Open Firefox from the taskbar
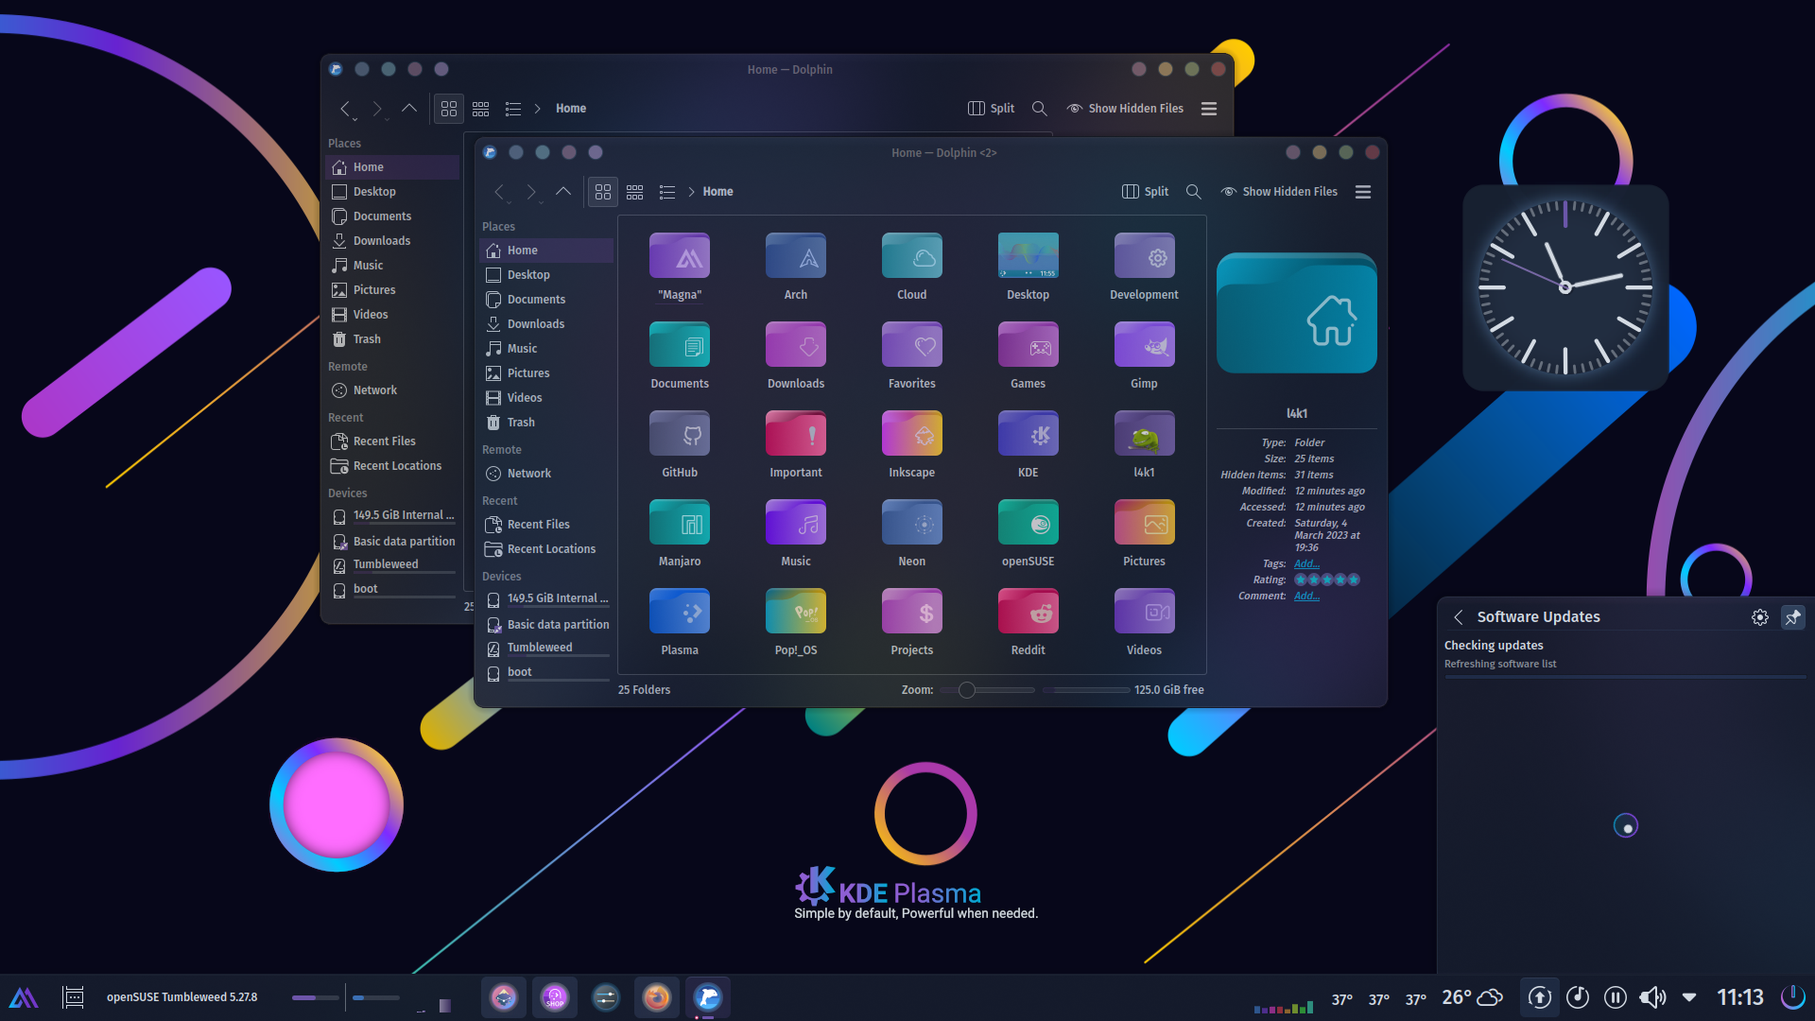Image resolution: width=1815 pixels, height=1021 pixels. [657, 997]
